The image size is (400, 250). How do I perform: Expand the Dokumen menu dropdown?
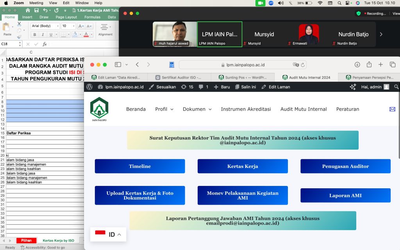197,109
